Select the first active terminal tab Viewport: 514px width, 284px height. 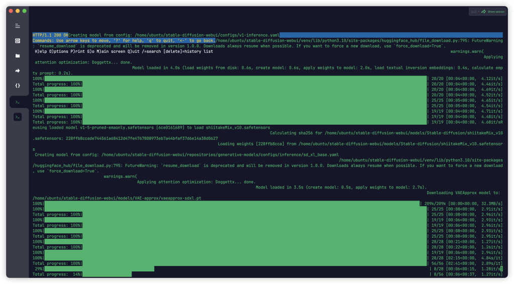[18, 102]
